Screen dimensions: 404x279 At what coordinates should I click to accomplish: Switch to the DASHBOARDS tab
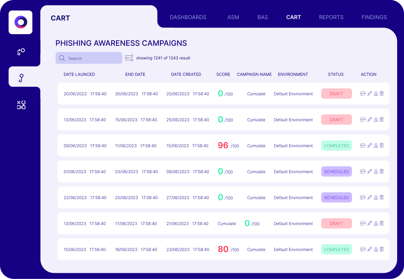[188, 17]
